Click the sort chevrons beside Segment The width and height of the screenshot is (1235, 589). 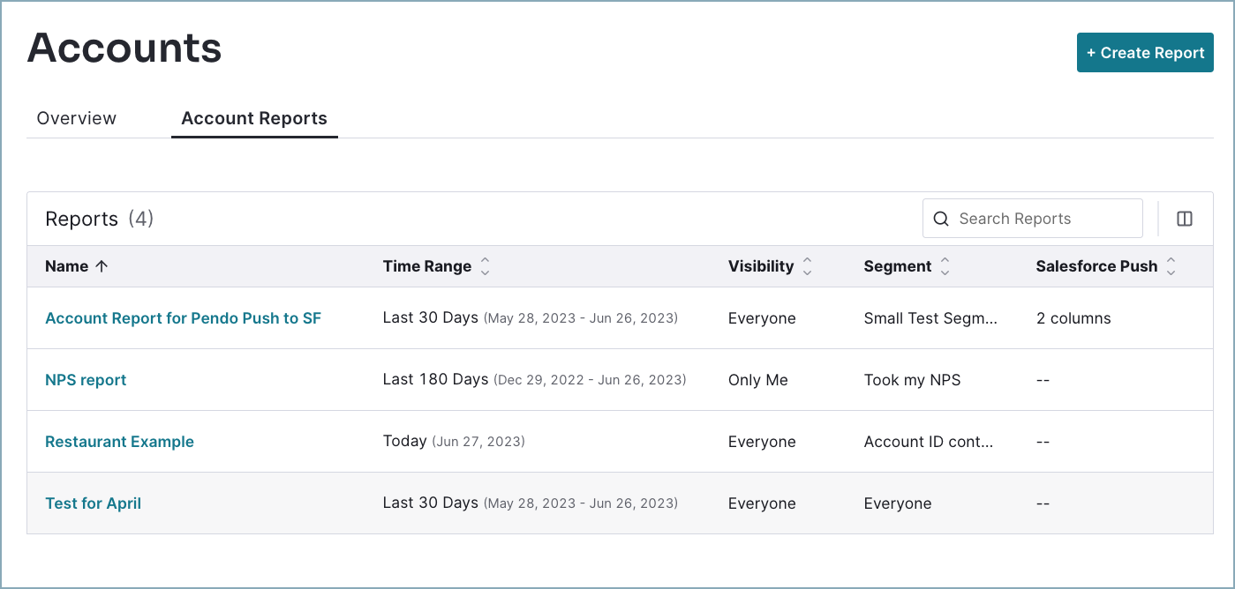point(945,265)
